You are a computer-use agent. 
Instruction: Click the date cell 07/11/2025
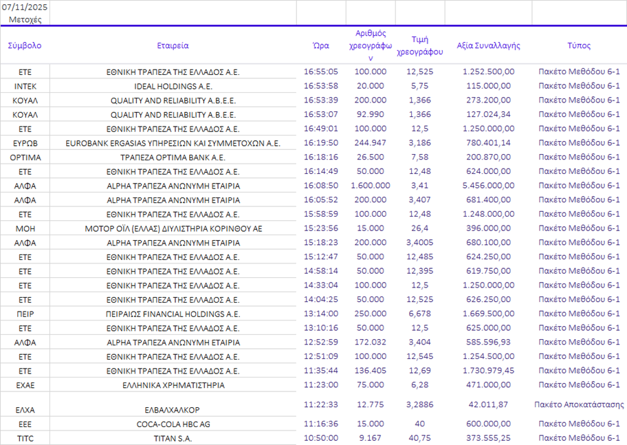(x=25, y=6)
